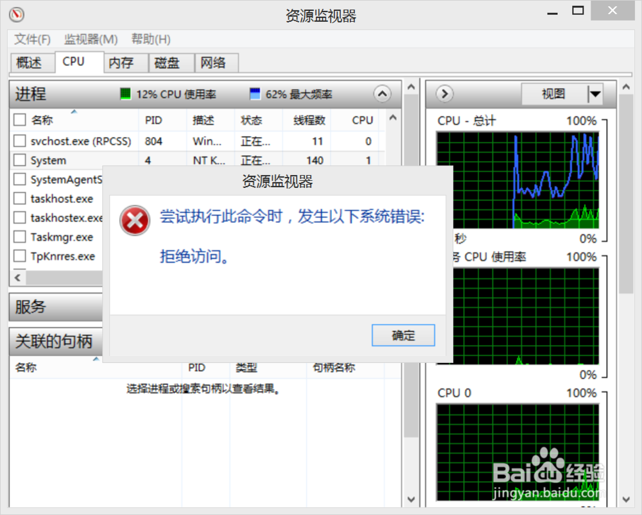Image resolution: width=642 pixels, height=515 pixels.
Task: Expand the 服务 section header
Action: (56, 307)
